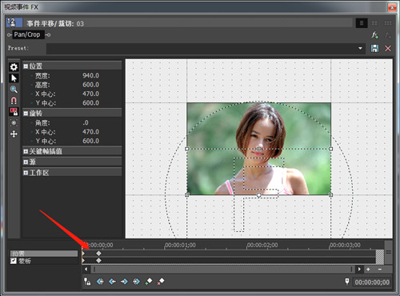Click the vertical splitter grip beside timeline
This screenshot has height=296, width=400.
388,252
